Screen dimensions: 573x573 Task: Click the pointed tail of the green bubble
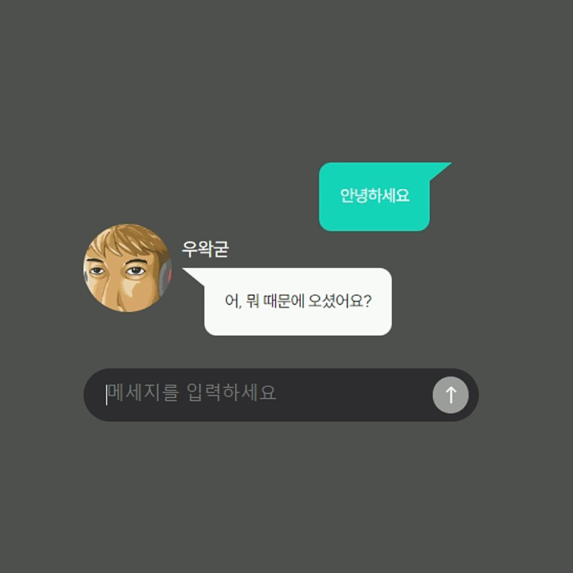pos(440,171)
